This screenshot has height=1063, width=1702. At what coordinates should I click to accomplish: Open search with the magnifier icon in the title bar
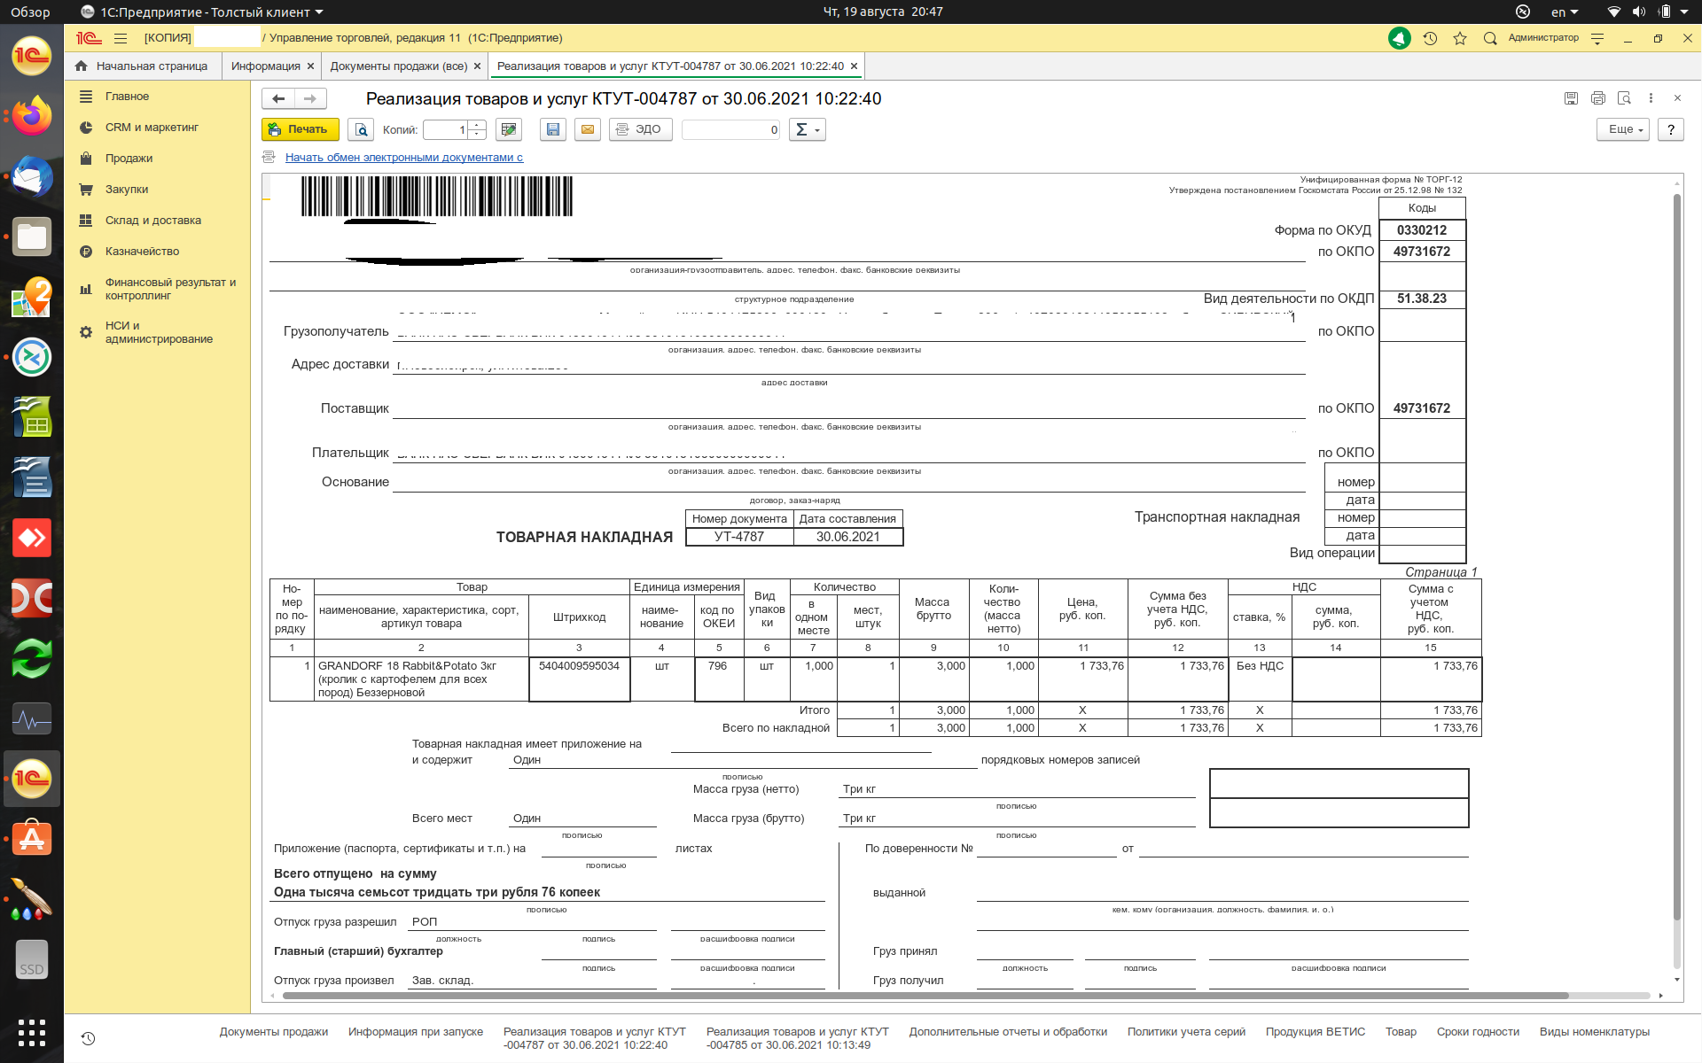pos(1490,38)
